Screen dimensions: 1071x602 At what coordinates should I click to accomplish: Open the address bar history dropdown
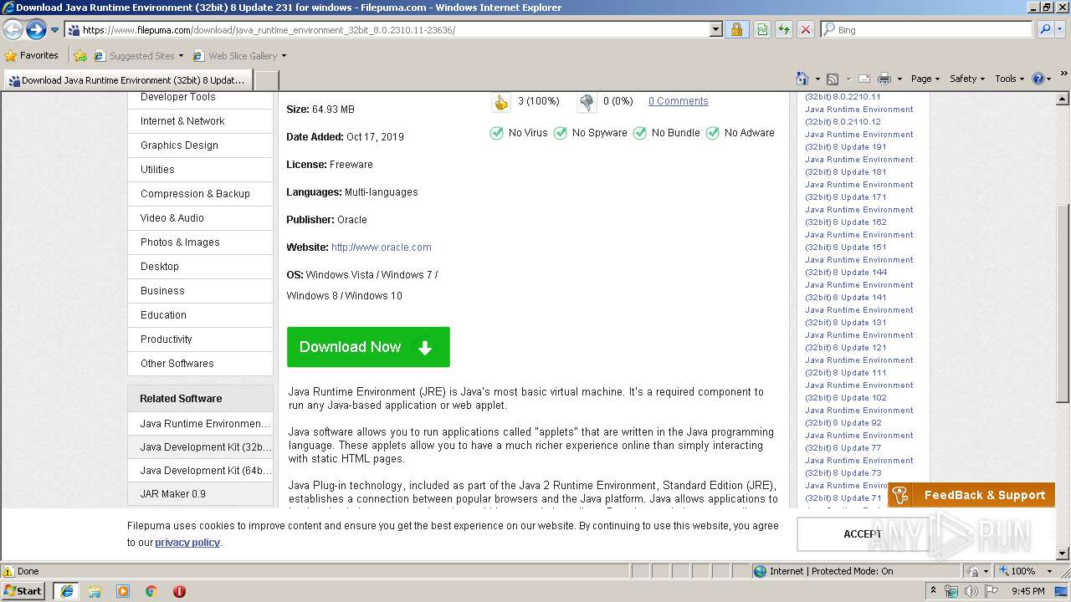pyautogui.click(x=715, y=29)
